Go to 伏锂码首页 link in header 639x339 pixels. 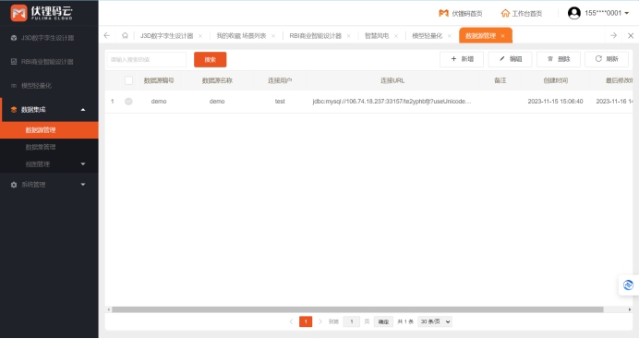[461, 14]
